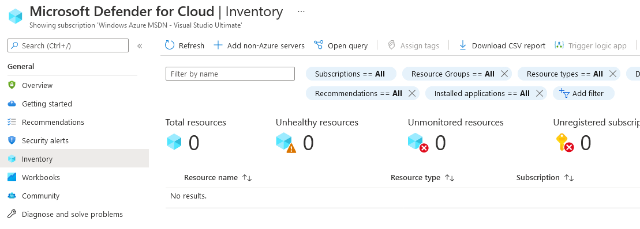Collapse the sidebar with double chevron
The image size is (640, 229).
(140, 45)
